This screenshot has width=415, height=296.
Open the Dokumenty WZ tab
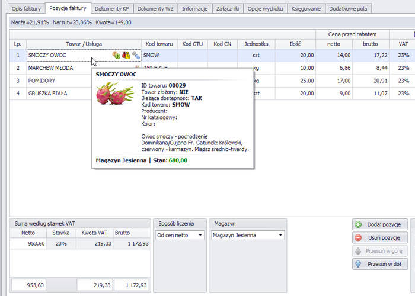point(155,9)
